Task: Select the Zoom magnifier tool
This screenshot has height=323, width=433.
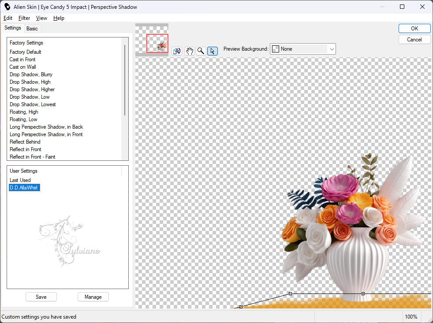Action: [x=201, y=51]
